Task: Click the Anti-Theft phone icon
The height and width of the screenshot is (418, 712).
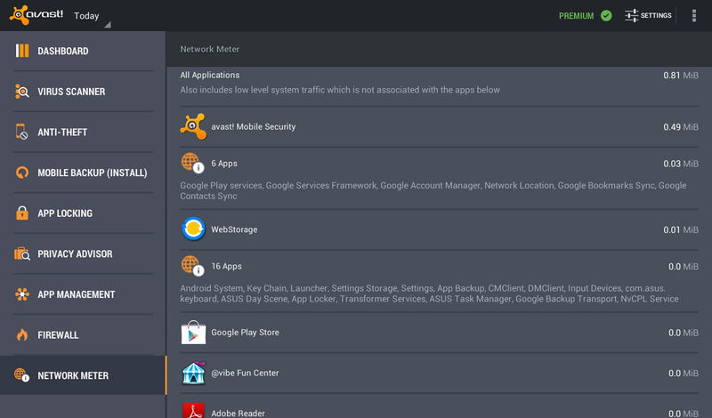Action: pos(21,132)
